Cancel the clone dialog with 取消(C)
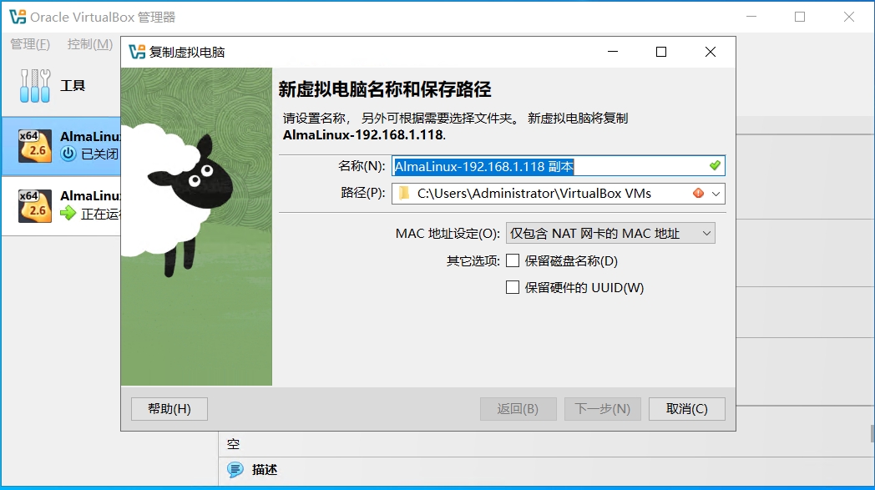Image resolution: width=875 pixels, height=490 pixels. (x=687, y=409)
